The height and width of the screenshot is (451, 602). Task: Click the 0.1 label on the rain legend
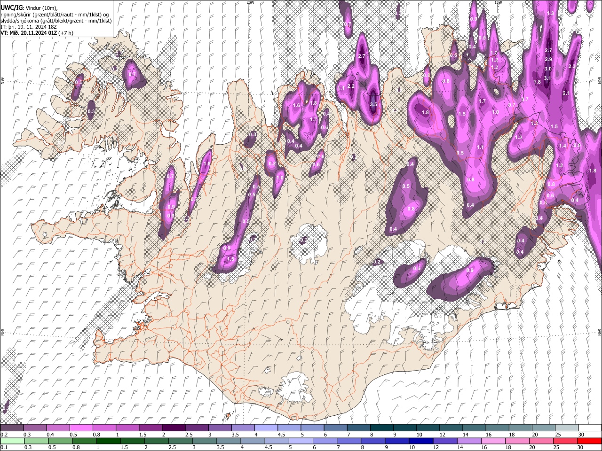[4, 447]
